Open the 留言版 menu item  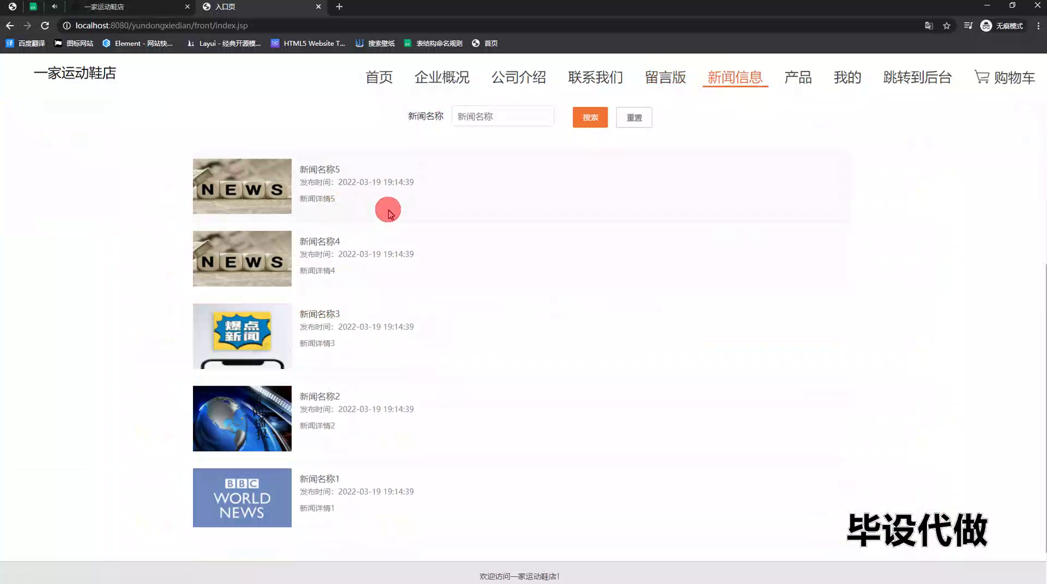point(665,77)
